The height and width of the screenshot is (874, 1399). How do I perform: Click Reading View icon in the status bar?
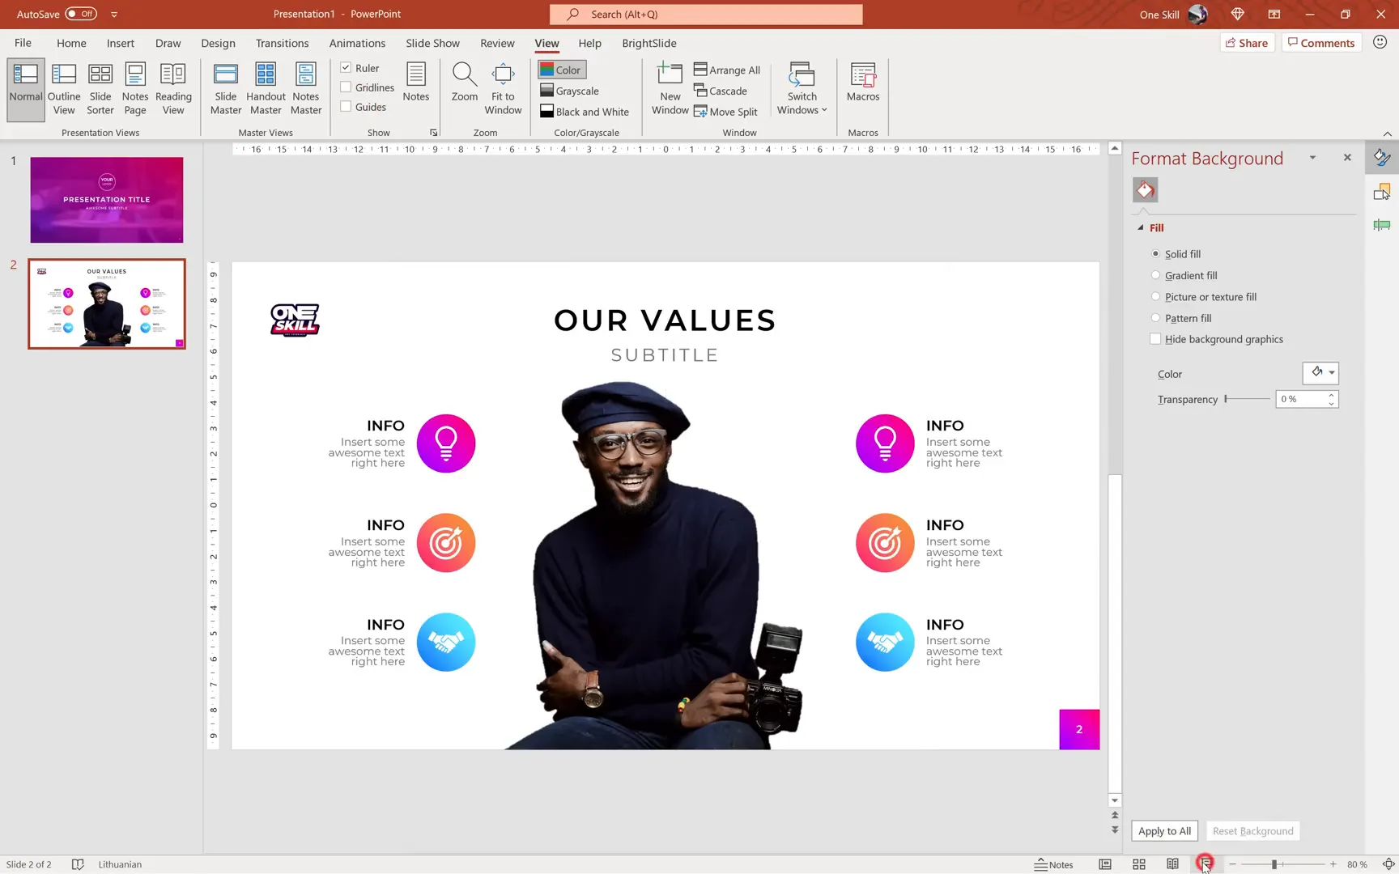(1172, 864)
